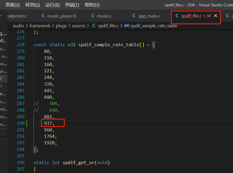Click spdif_sample_rate_table identifier in code line 278
The width and height of the screenshot is (233, 173).
(x=109, y=45)
